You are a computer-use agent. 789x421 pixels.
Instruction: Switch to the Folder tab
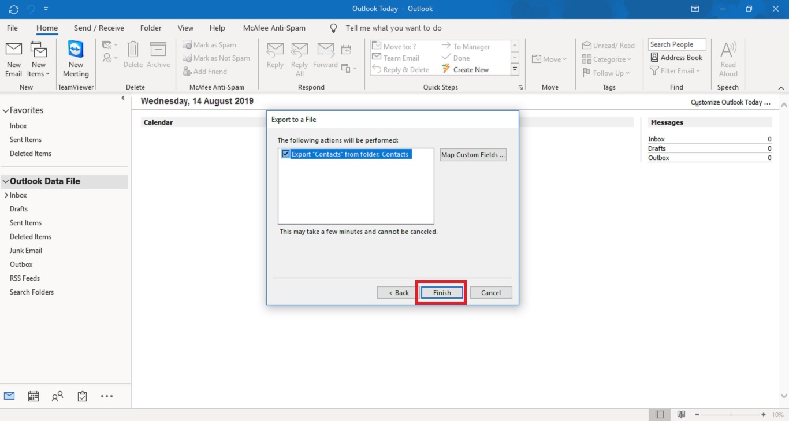click(151, 28)
